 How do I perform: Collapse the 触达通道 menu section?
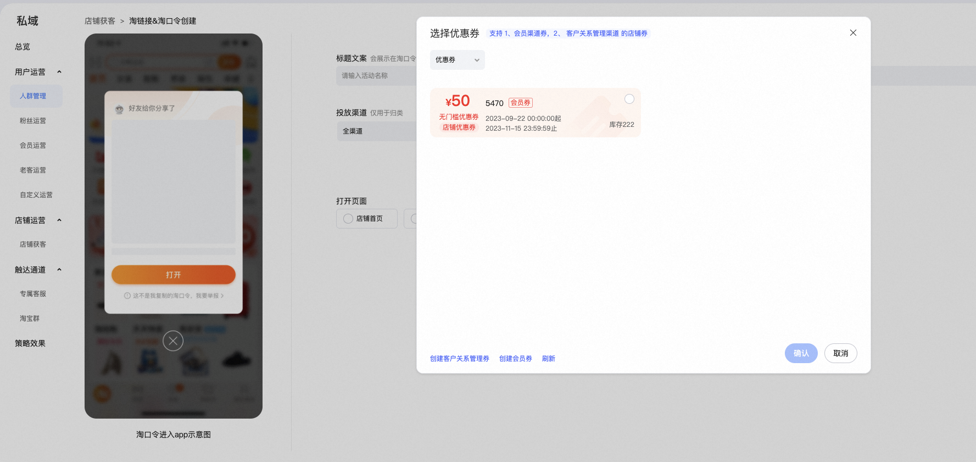point(59,270)
